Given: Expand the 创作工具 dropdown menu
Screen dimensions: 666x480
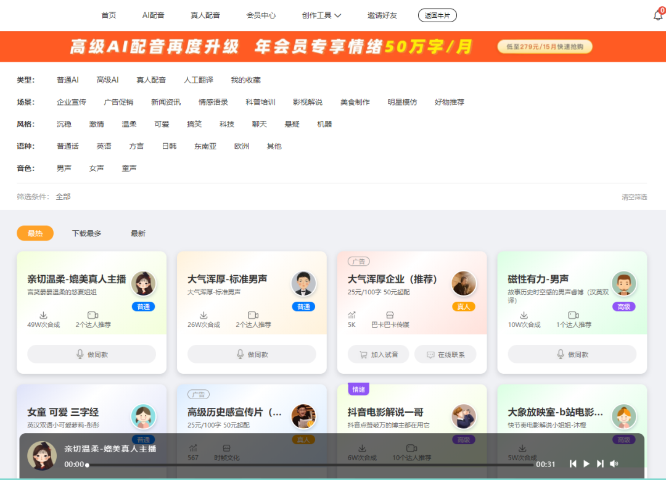Looking at the screenshot, I should (x=321, y=15).
